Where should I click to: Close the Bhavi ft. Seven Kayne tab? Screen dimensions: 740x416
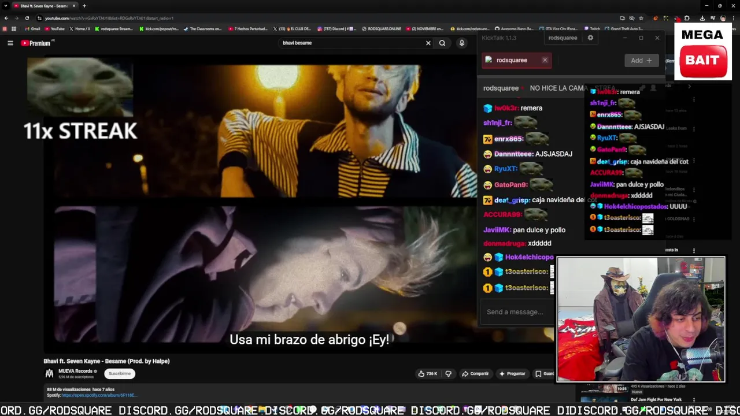[x=74, y=6]
